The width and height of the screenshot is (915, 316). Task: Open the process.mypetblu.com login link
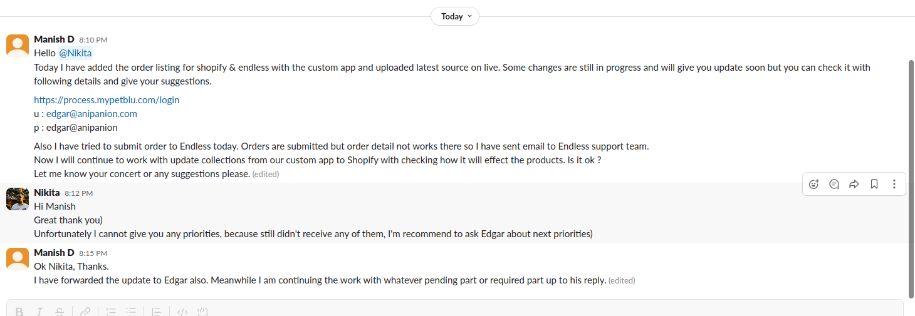coord(107,99)
